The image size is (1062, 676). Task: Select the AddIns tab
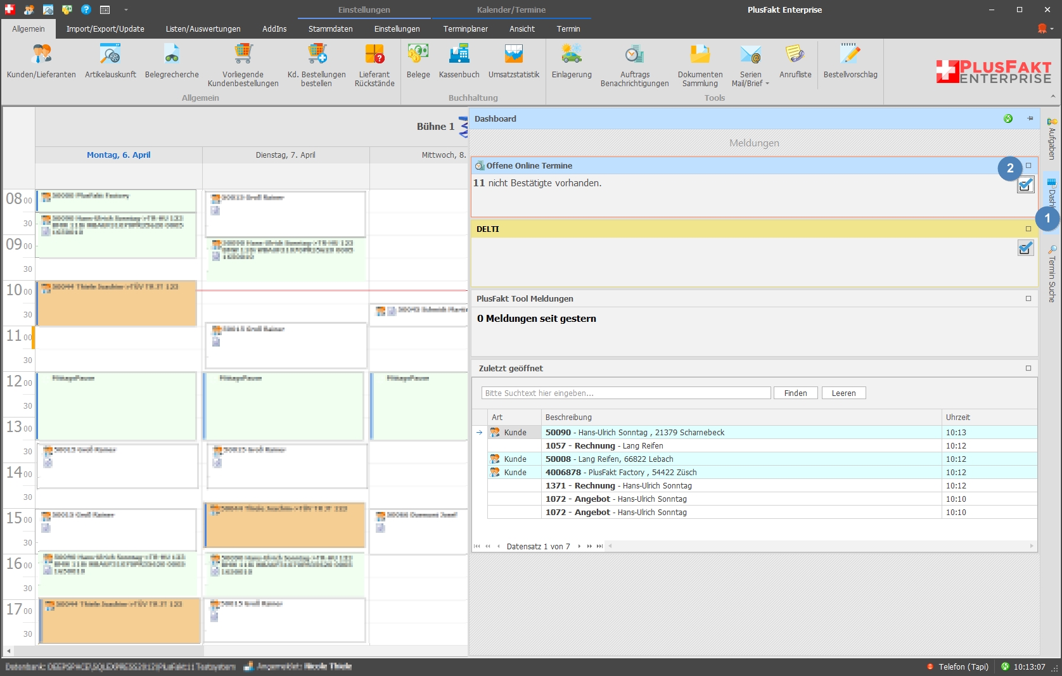pyautogui.click(x=274, y=29)
